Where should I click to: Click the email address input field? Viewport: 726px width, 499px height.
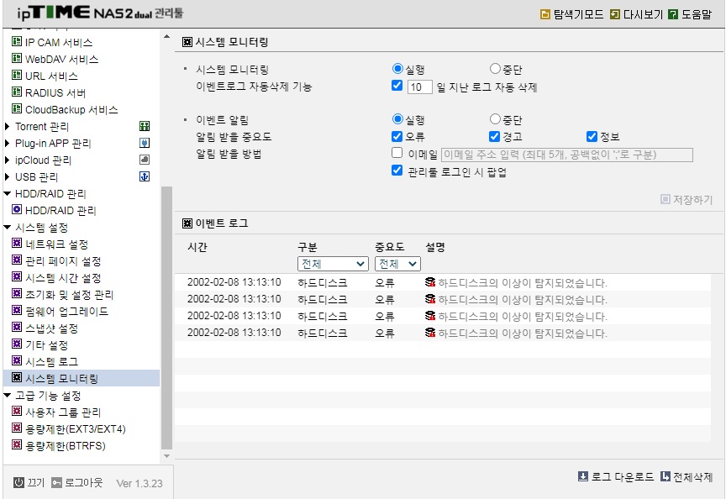(567, 155)
